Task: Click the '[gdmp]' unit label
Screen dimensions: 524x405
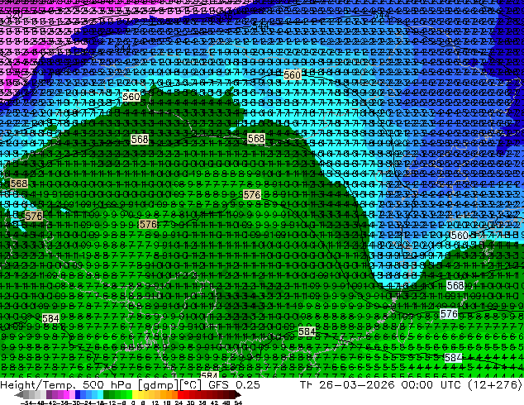Action: click(159, 385)
